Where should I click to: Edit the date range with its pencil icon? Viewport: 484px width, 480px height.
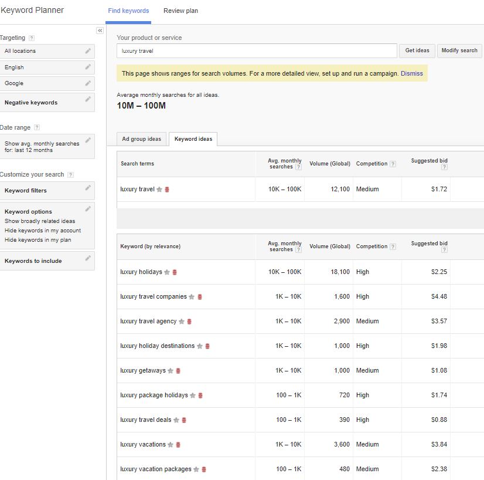88,140
